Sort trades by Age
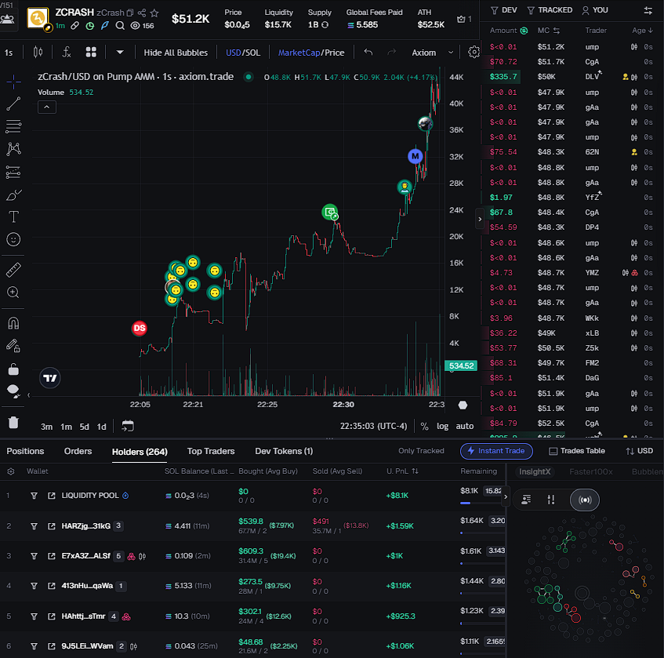 pyautogui.click(x=642, y=31)
